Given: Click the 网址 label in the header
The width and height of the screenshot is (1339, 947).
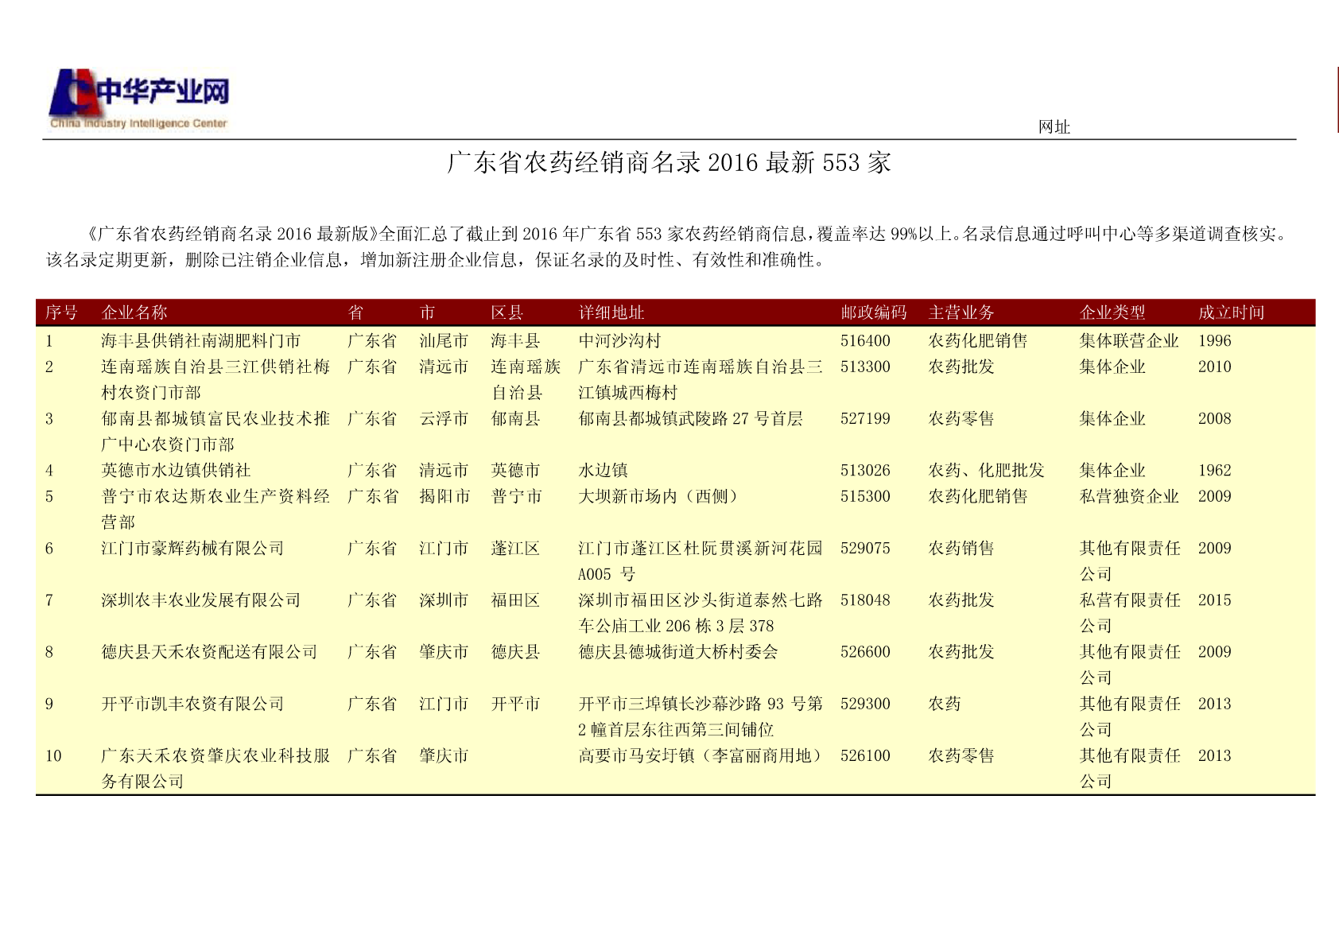Looking at the screenshot, I should click(1054, 127).
